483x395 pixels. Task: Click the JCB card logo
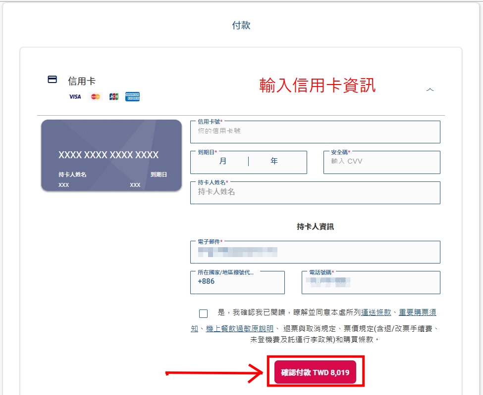coord(114,97)
